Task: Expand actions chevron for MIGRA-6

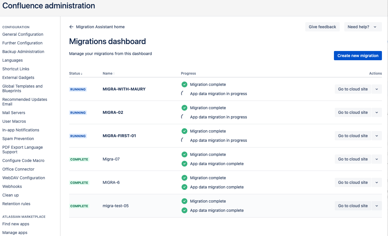Action: pos(376,182)
